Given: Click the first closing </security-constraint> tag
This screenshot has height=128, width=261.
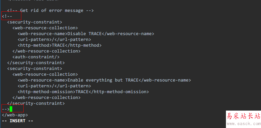Looking at the screenshot, I should coord(36,63).
